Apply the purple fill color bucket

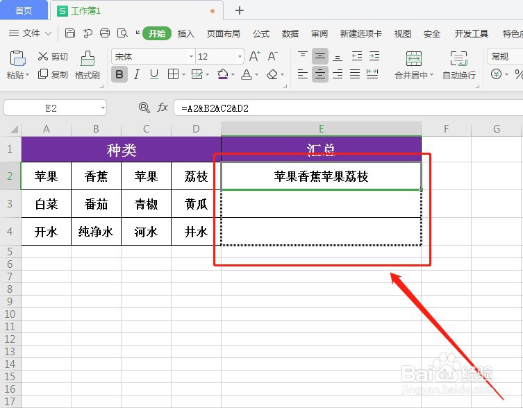223,74
